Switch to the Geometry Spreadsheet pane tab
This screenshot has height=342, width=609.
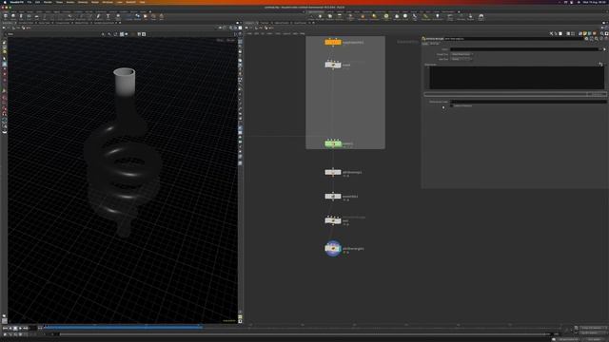[104, 23]
